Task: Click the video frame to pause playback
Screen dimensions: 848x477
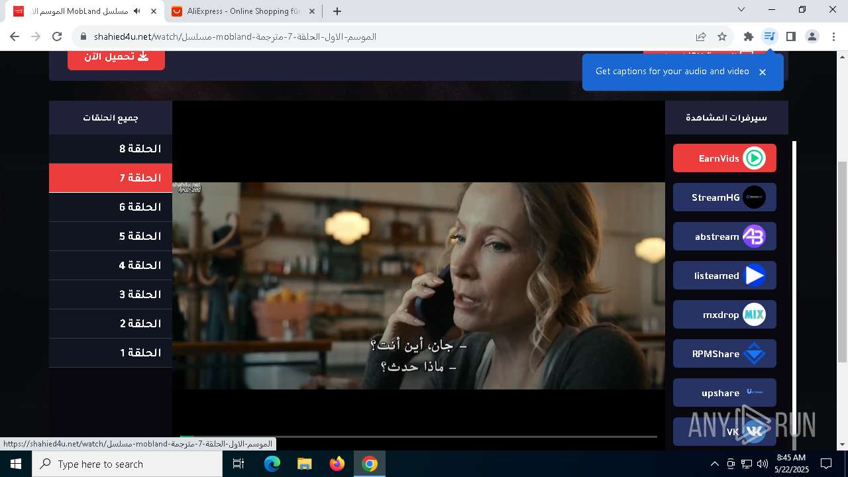Action: [418, 286]
